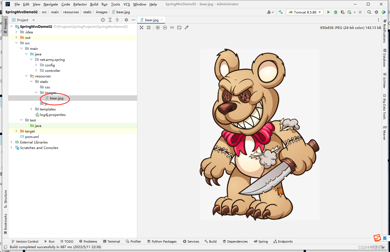Open the Navigate menu
This screenshot has width=390, height=252.
tap(51, 4)
